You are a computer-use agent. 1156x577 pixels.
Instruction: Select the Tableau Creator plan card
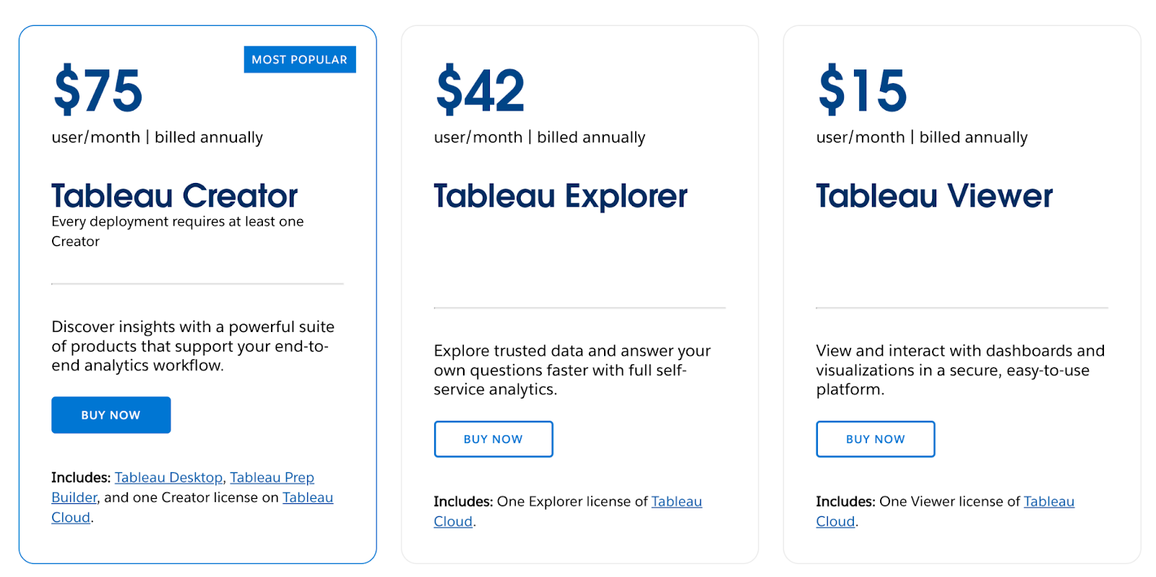197,289
